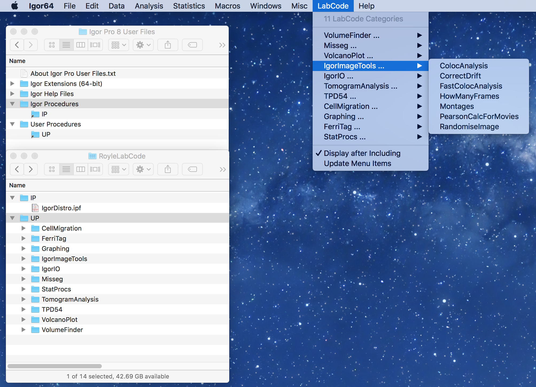Screen dimensions: 536x387
Task: Open the Help menu
Action: pos(366,6)
